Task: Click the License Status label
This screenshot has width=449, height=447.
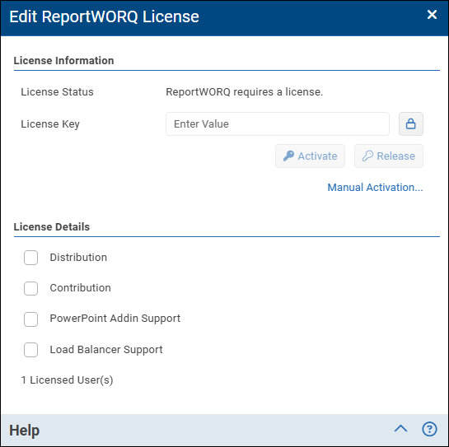Action: click(58, 92)
